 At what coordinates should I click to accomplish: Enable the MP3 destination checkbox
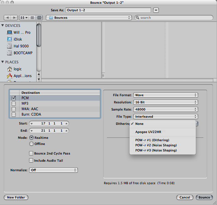(14, 103)
